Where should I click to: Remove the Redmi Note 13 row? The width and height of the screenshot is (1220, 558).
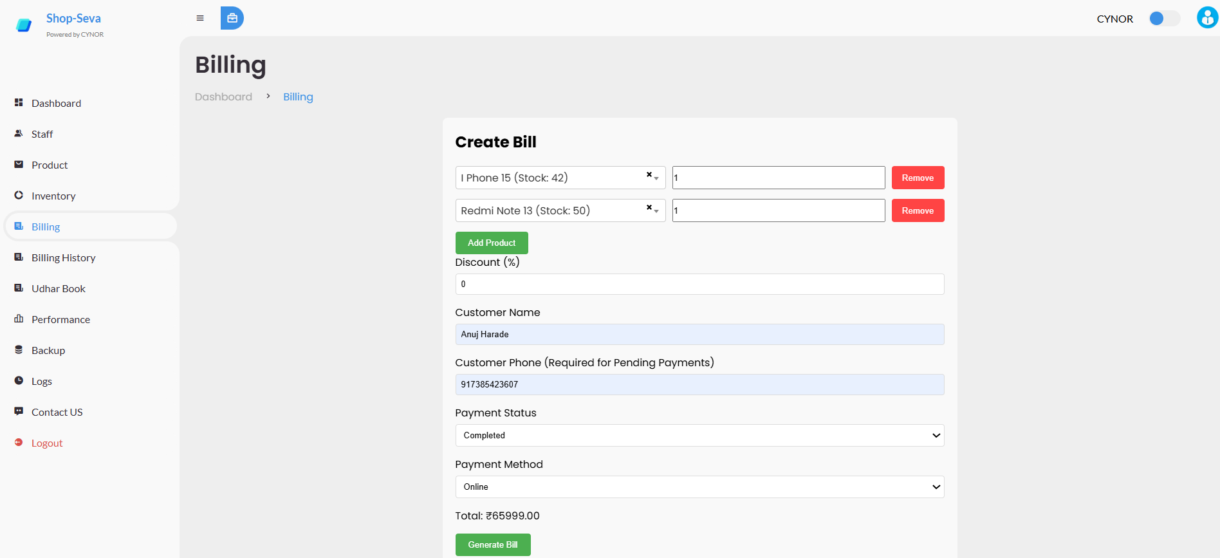tap(918, 211)
